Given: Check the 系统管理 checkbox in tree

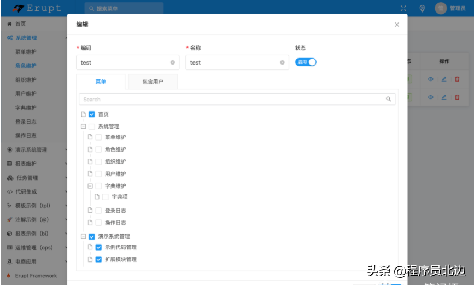Looking at the screenshot, I should coord(92,126).
